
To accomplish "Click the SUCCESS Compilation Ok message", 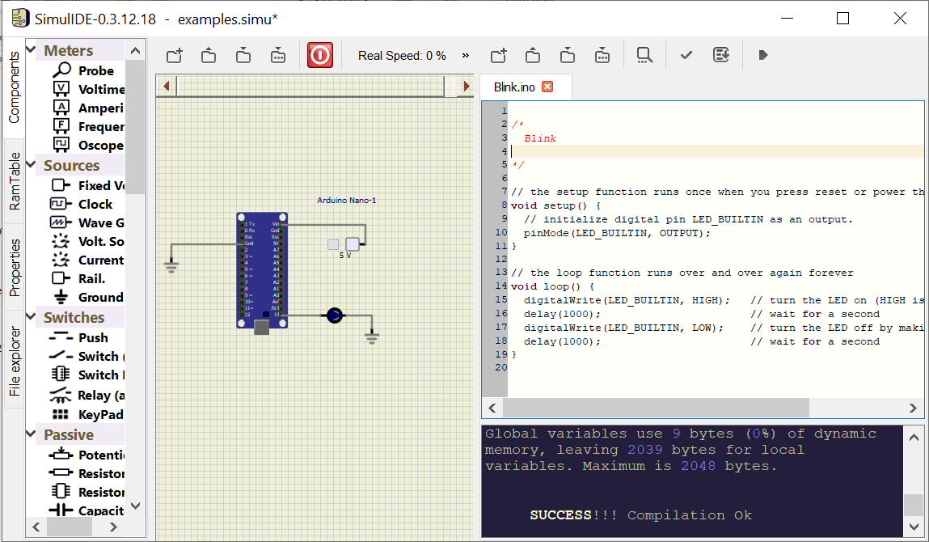I will (x=640, y=515).
